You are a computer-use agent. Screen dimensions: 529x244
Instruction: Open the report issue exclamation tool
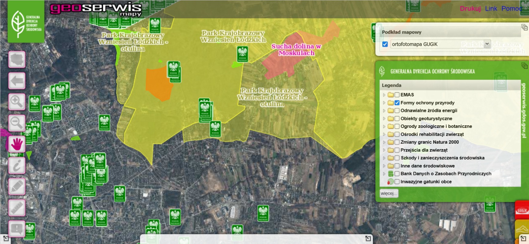point(17,229)
